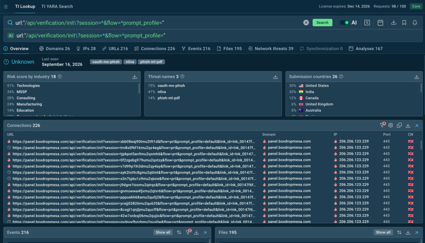Viewport: 425px width, 243px height.
Task: Switch to the TI Lookup tab
Action: point(25,7)
